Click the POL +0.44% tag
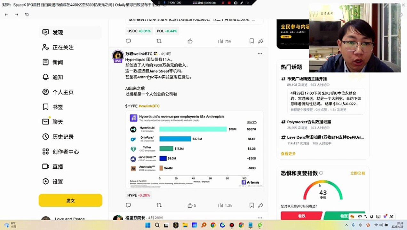407x230 pixels. [x=167, y=31]
